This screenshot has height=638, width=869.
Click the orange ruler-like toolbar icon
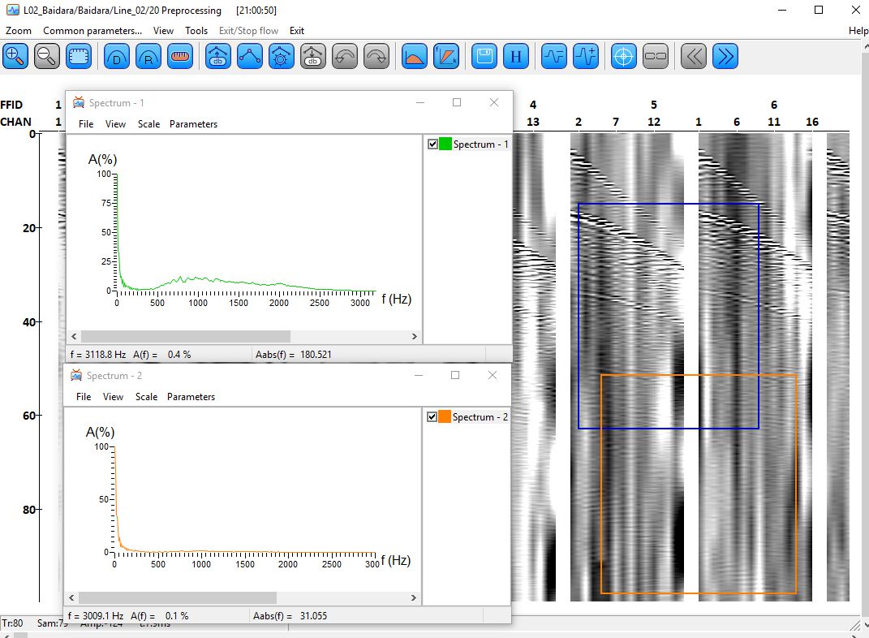tap(180, 56)
